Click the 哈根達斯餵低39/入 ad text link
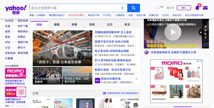The height and width of the screenshot is (108, 214). [x=14, y=81]
